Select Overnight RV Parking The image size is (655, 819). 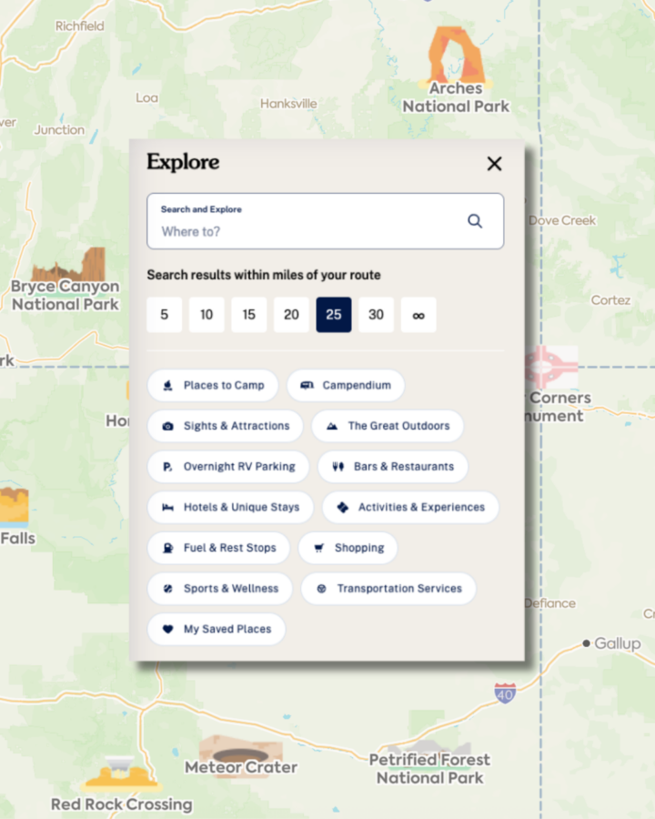pos(228,467)
